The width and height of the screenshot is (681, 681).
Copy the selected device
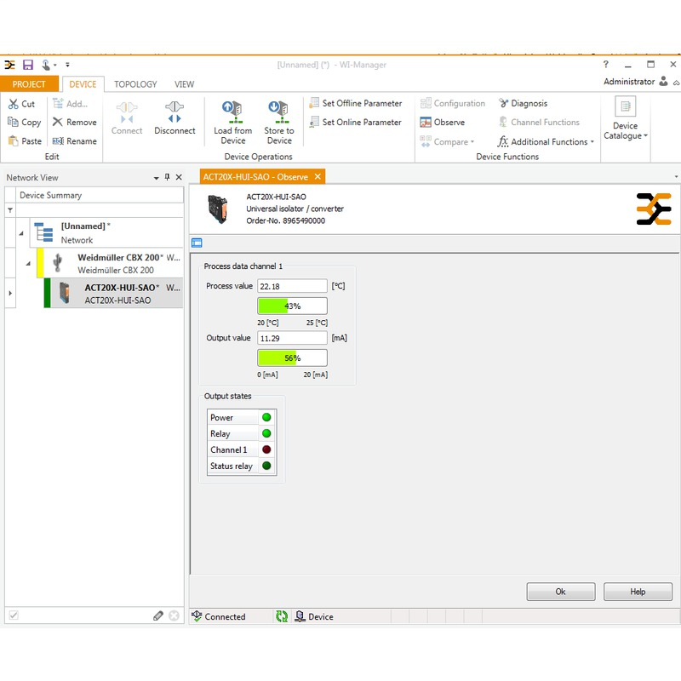pyautogui.click(x=25, y=123)
